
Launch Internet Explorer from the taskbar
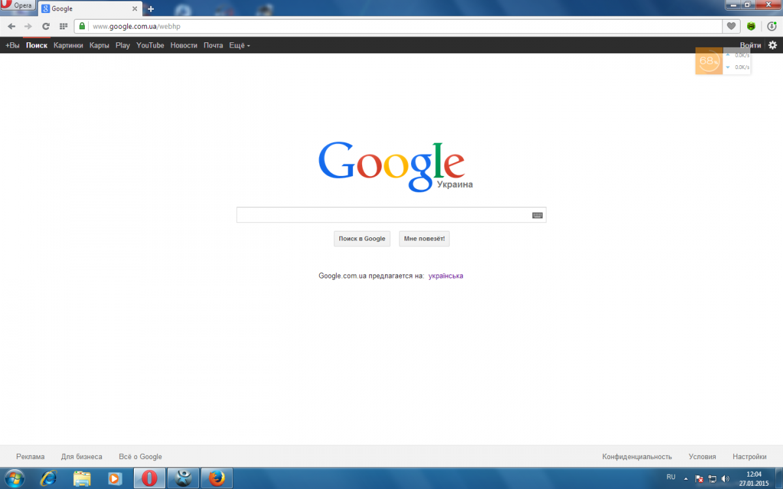(x=48, y=479)
